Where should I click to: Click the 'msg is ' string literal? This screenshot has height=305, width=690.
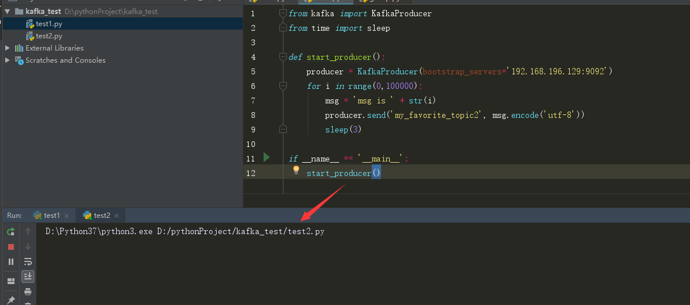click(x=373, y=101)
